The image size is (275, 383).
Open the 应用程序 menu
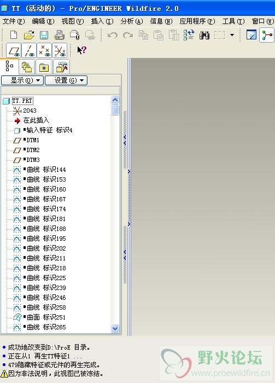197,21
